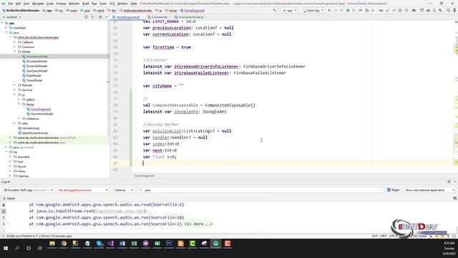The image size is (458, 258).
Task: Click the Project panel collapse-all icon
Action: (92, 17)
